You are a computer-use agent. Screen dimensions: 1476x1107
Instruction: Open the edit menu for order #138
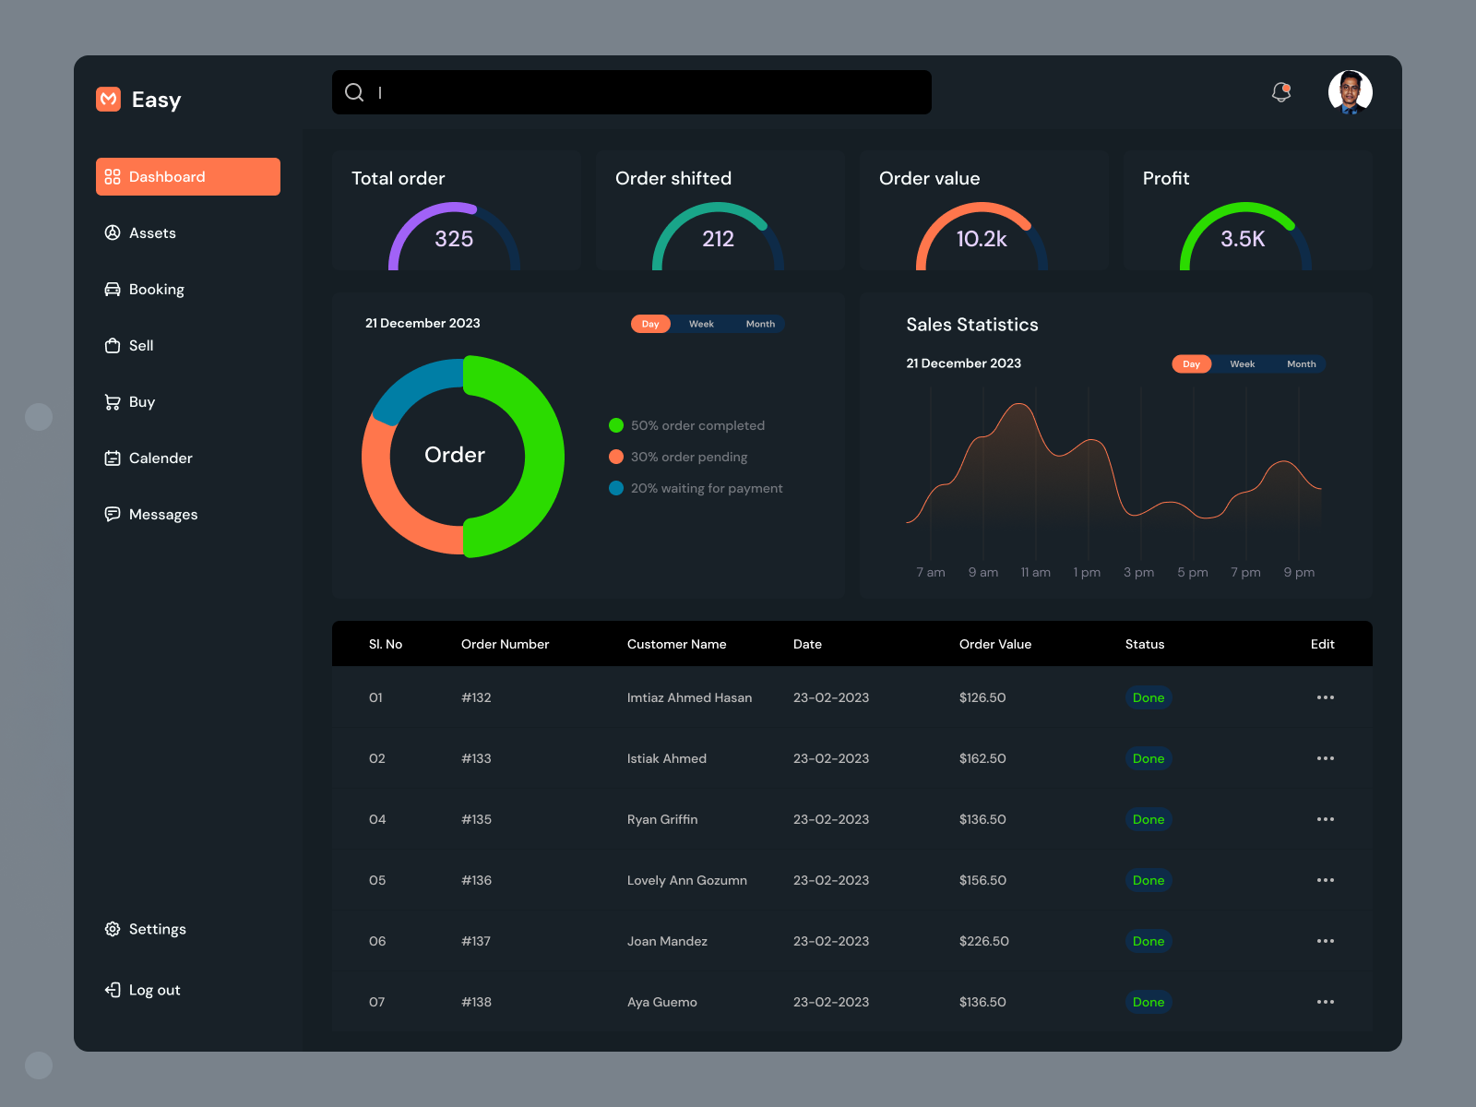[x=1326, y=1002]
